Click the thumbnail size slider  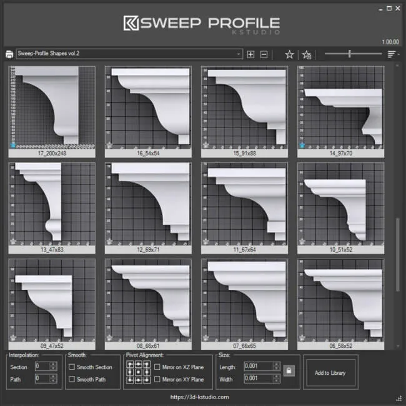coord(350,54)
